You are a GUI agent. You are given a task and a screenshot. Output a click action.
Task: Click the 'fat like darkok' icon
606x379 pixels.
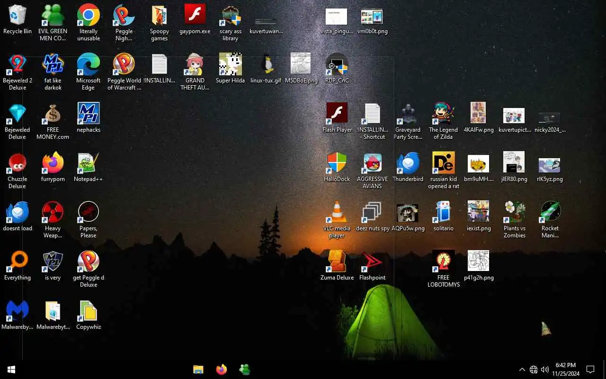point(53,64)
